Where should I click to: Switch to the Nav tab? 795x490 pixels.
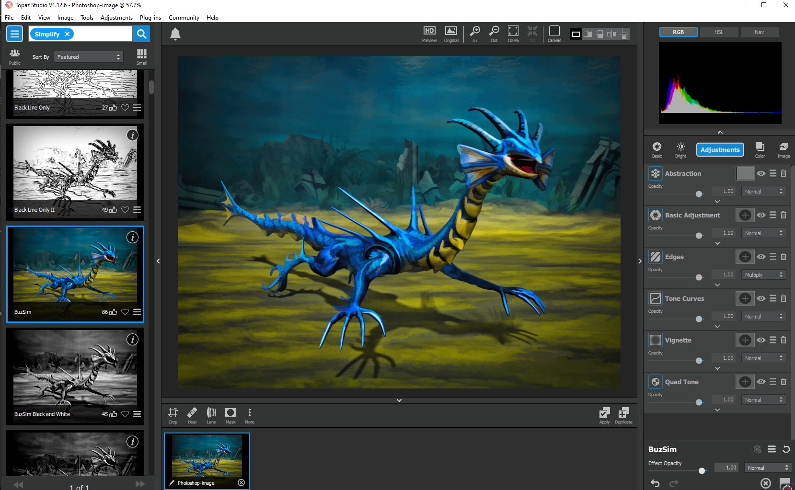tap(760, 32)
